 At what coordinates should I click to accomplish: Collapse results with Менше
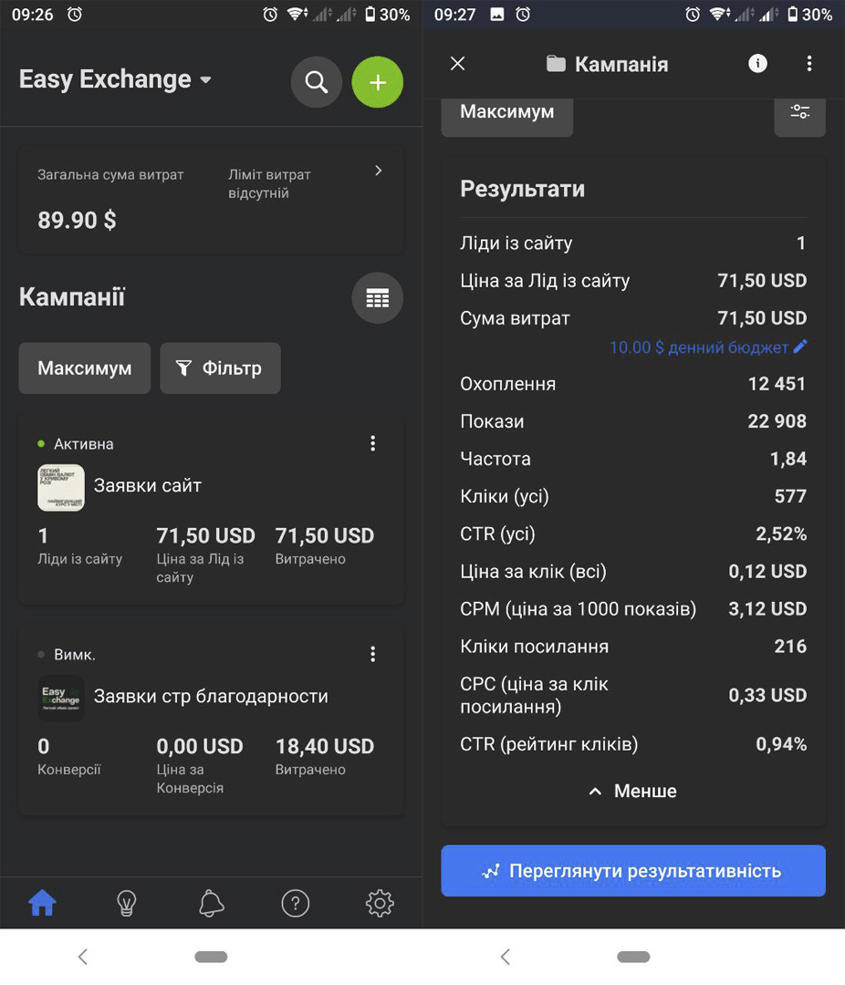pyautogui.click(x=633, y=791)
